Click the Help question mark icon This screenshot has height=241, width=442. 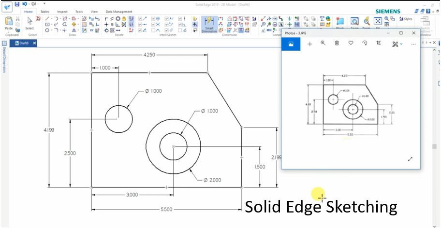point(428,11)
